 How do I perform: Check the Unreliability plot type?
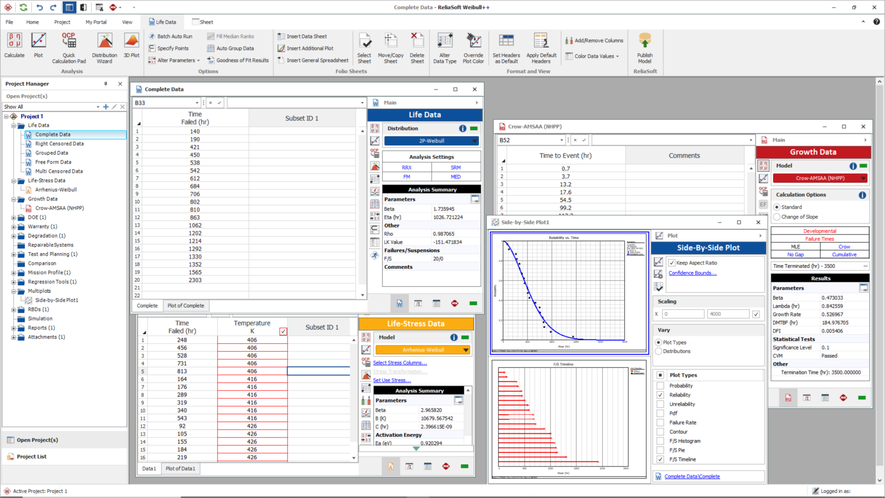[x=660, y=404]
